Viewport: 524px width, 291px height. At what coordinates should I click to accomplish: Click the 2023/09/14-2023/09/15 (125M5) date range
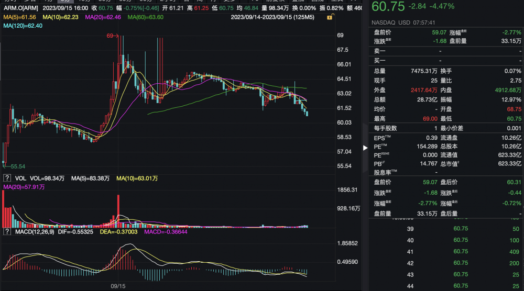(272, 17)
